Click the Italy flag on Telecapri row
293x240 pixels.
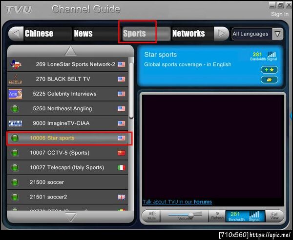coord(122,168)
